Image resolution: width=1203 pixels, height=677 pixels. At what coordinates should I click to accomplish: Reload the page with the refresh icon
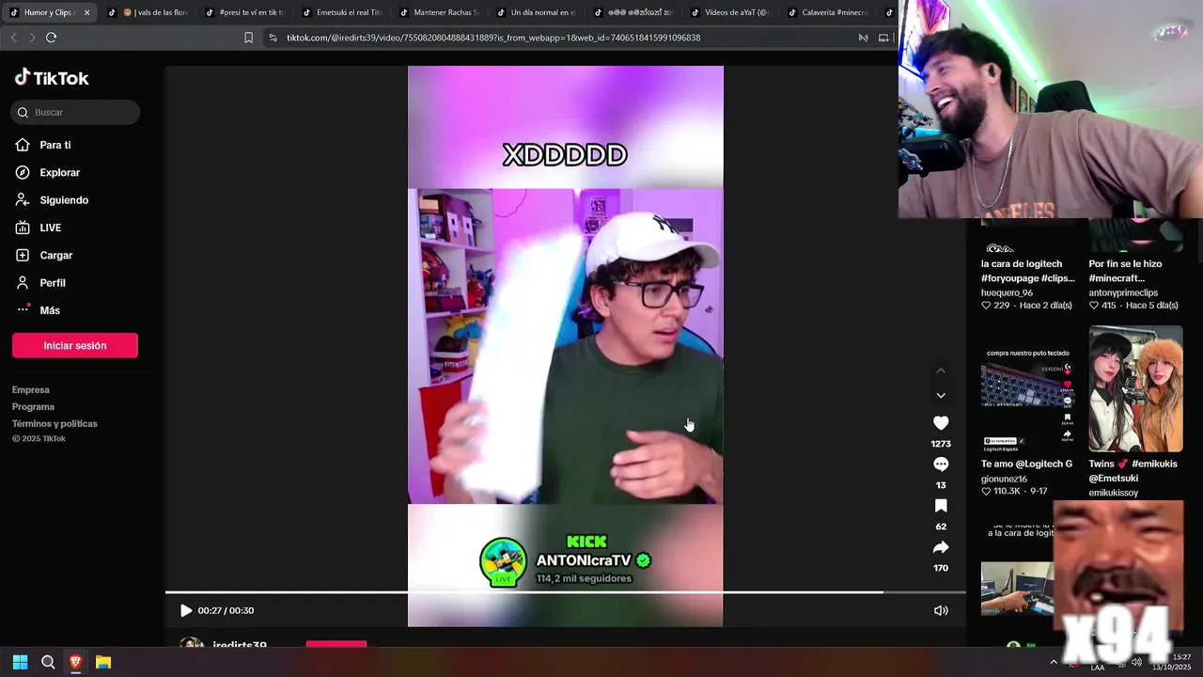(51, 38)
